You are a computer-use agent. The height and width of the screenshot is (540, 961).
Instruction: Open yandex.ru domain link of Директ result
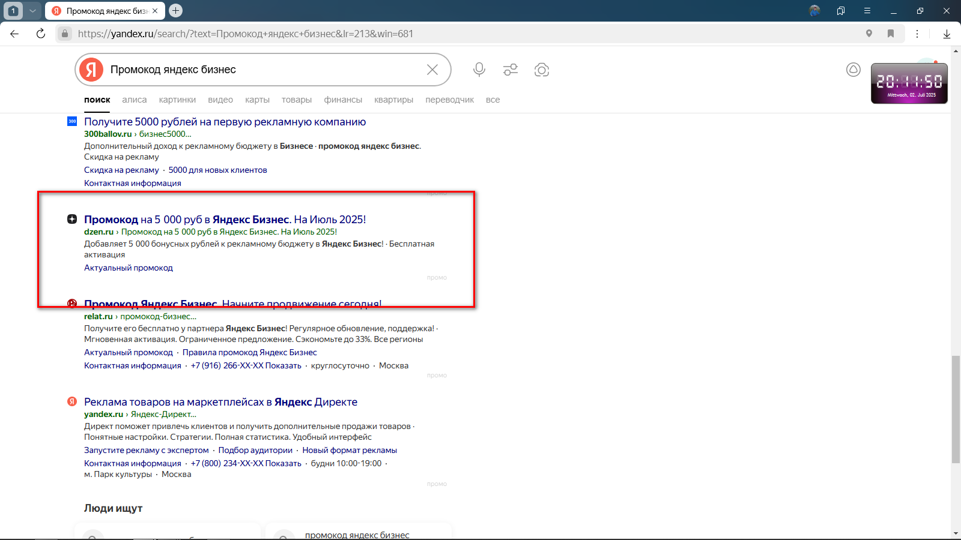(103, 414)
